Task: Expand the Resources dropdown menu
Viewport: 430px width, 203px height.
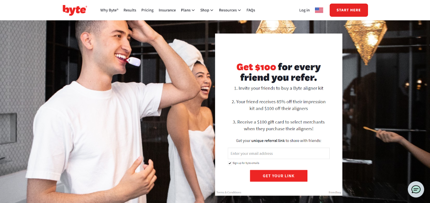Action: point(230,10)
